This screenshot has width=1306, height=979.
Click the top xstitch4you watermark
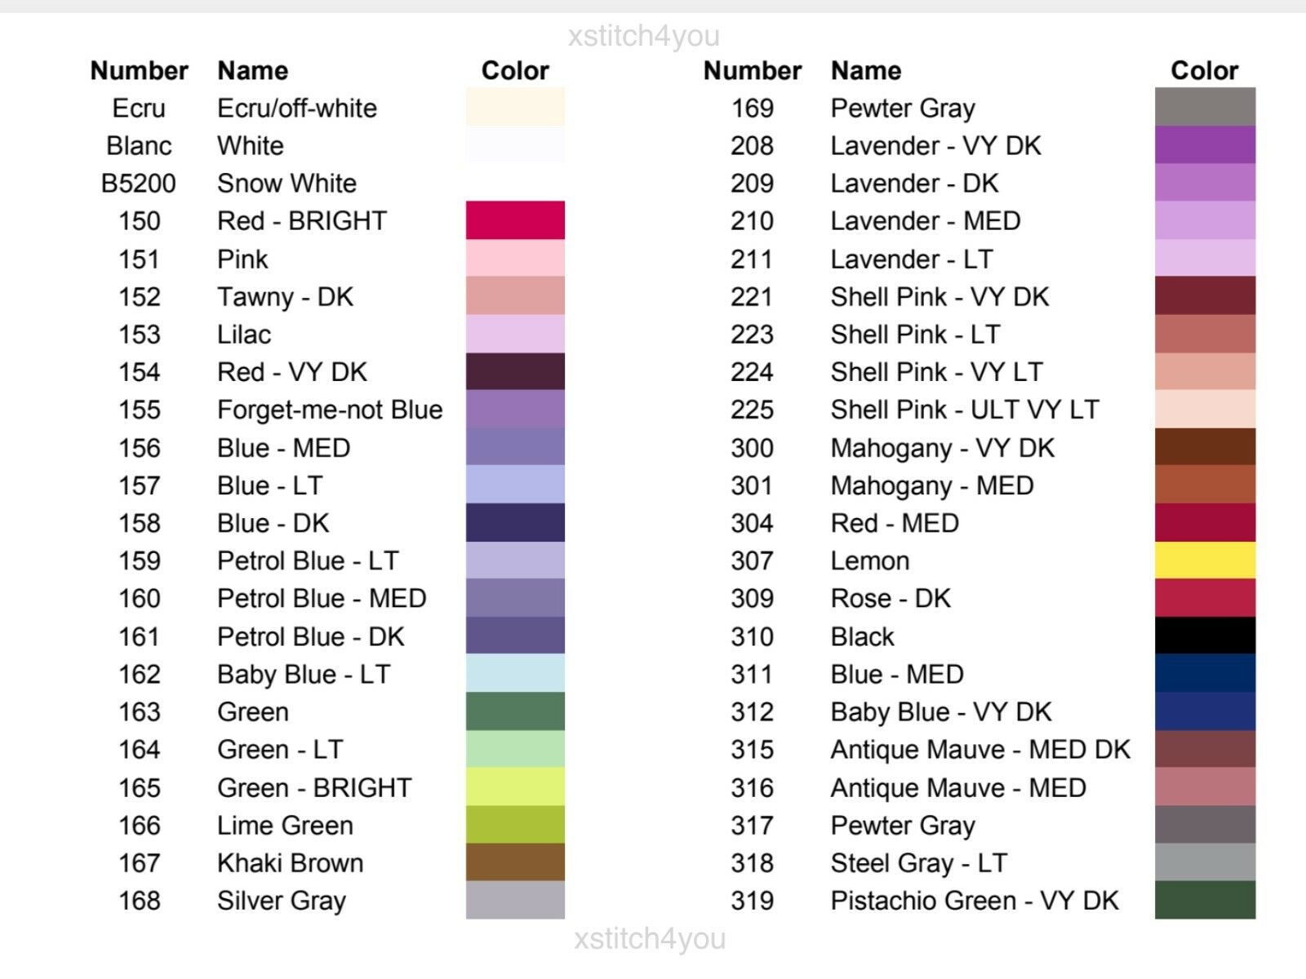pos(644,35)
